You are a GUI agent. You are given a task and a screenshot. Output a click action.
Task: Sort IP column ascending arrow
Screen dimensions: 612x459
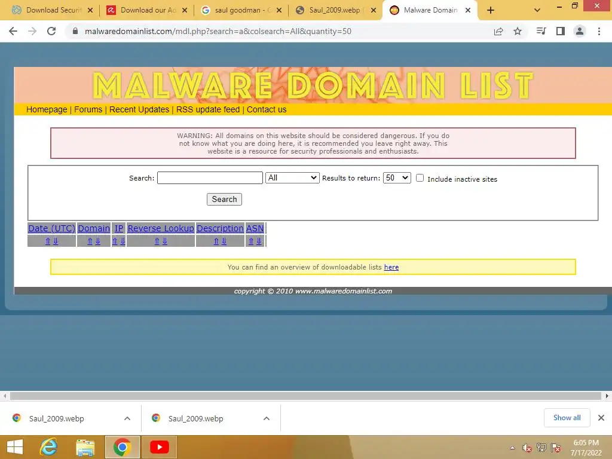pos(115,241)
